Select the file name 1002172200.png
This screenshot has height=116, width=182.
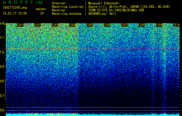pyautogui.click(x=15, y=8)
